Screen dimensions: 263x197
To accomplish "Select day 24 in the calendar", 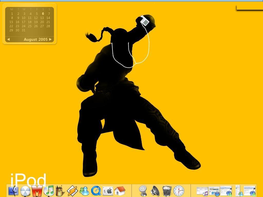I will [24, 26].
